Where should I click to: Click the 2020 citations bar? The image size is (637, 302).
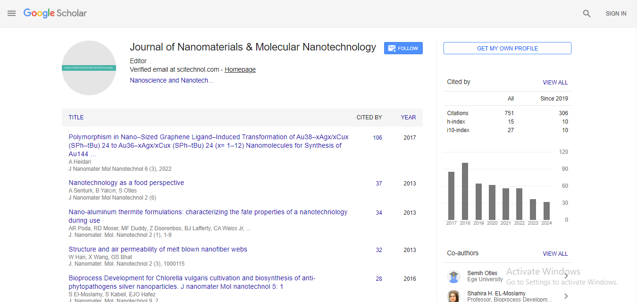click(x=492, y=202)
